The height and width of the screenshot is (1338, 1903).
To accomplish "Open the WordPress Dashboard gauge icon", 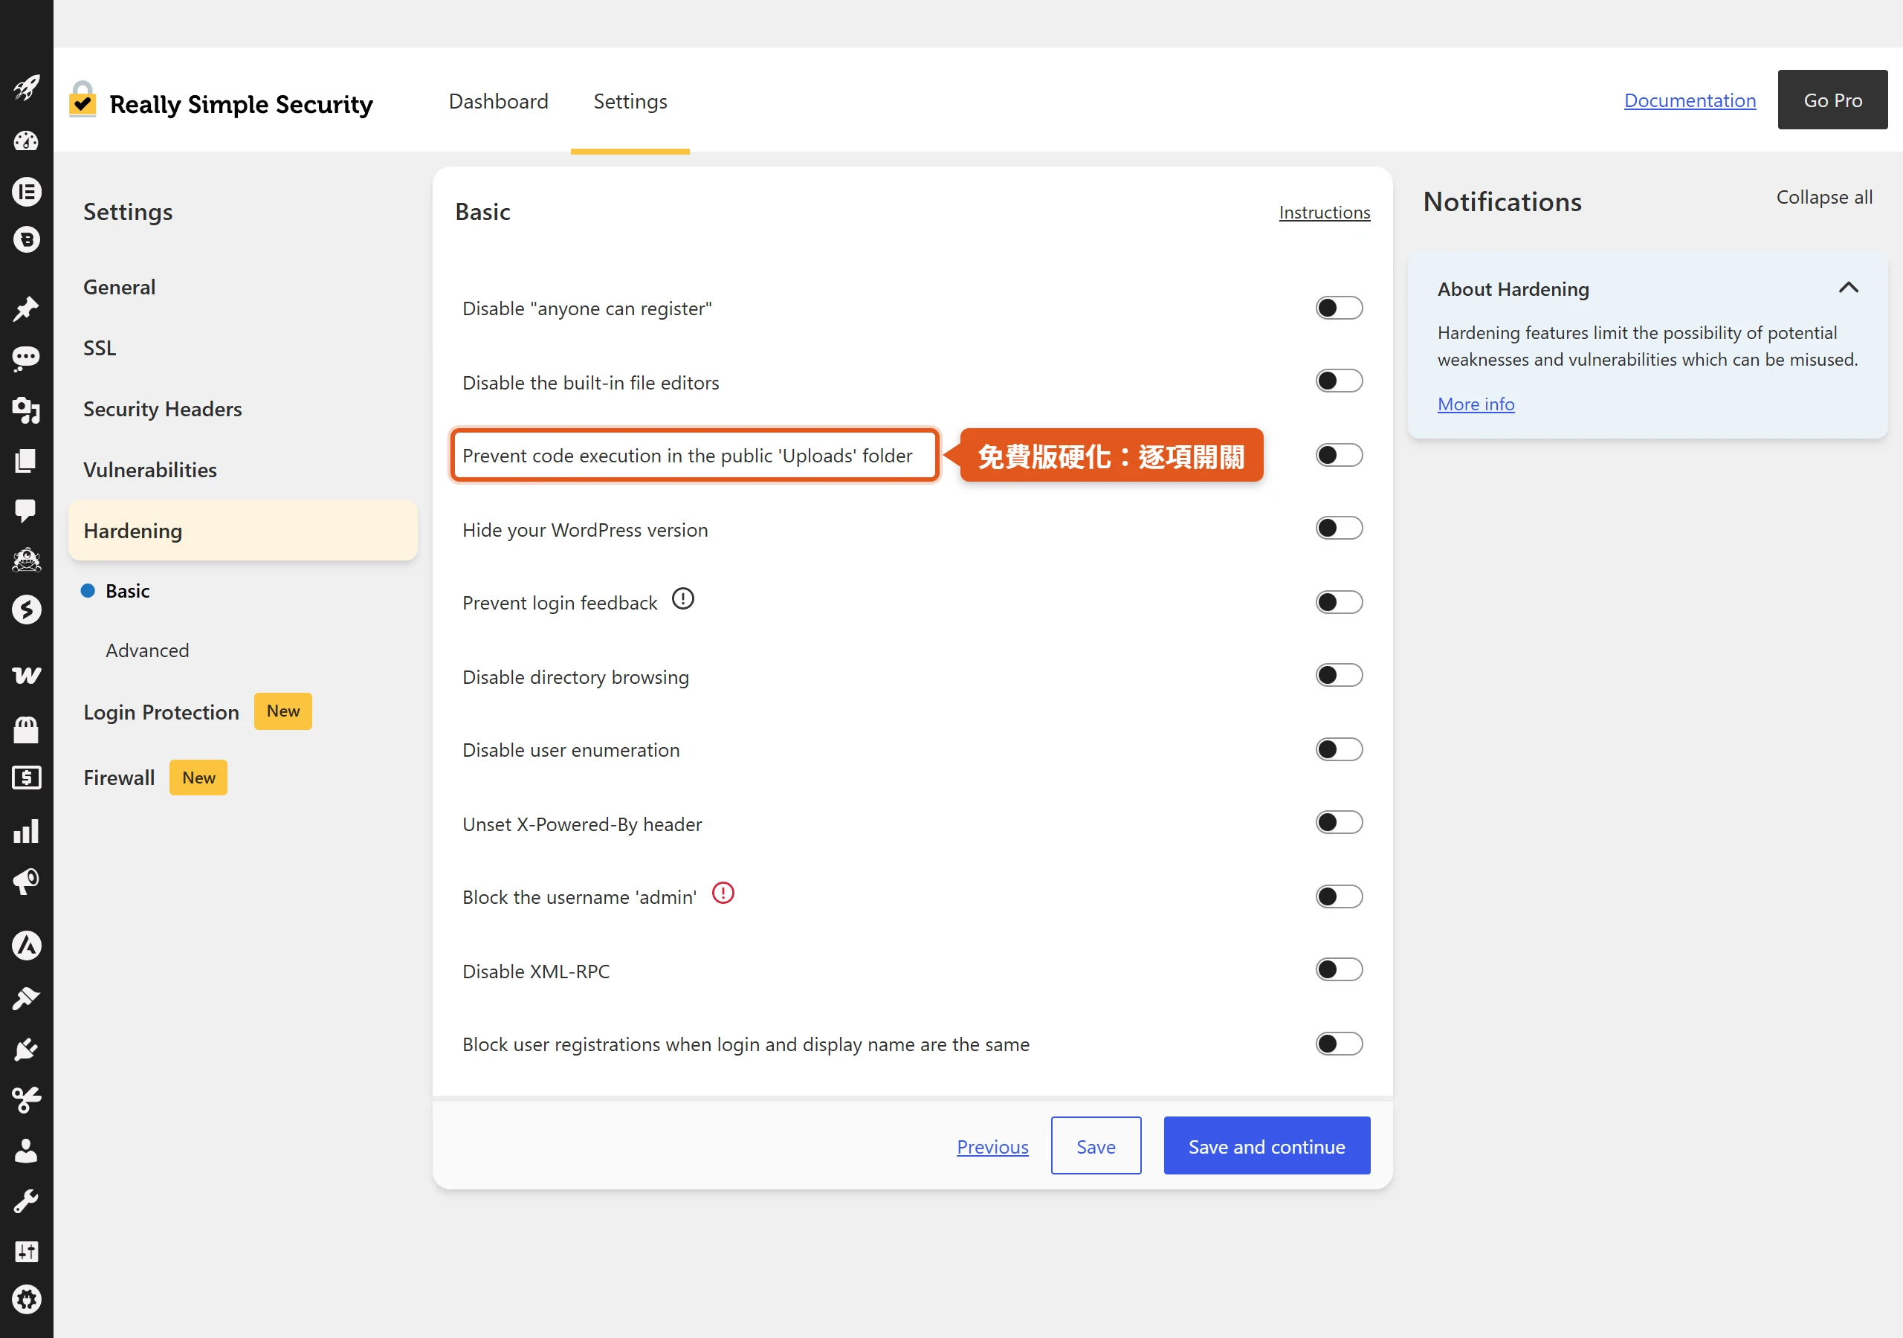I will tap(27, 141).
